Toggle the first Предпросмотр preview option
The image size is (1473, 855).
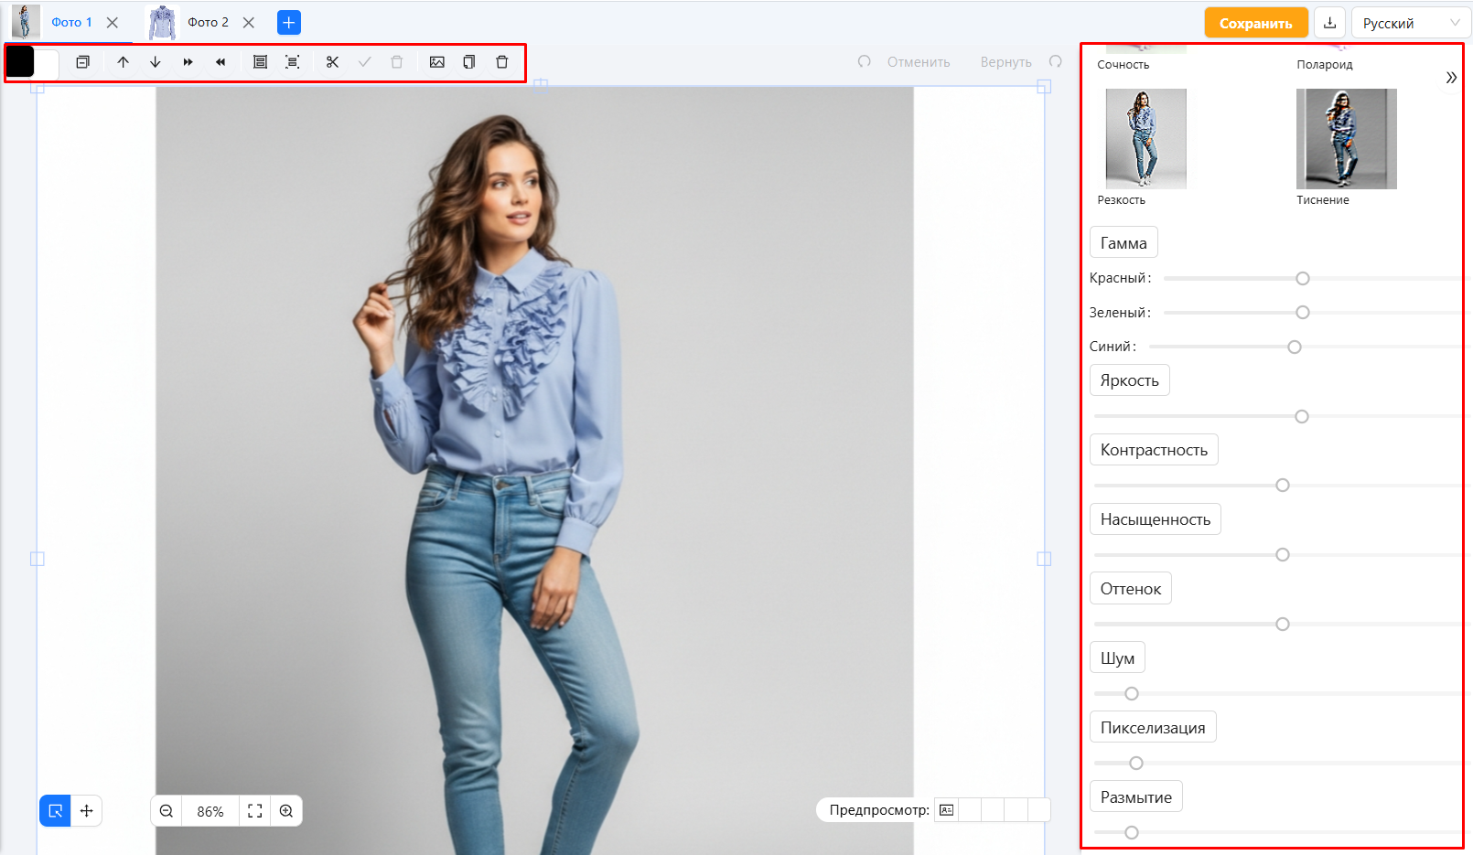pyautogui.click(x=946, y=810)
